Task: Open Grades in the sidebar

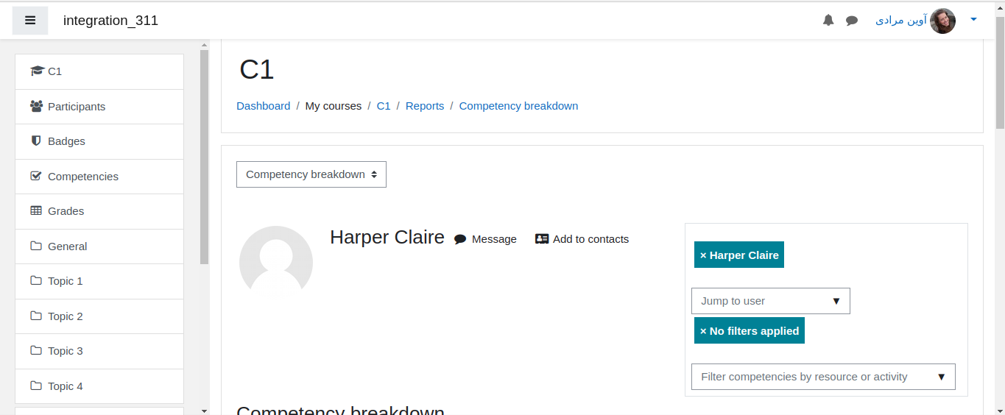Action: coord(99,211)
